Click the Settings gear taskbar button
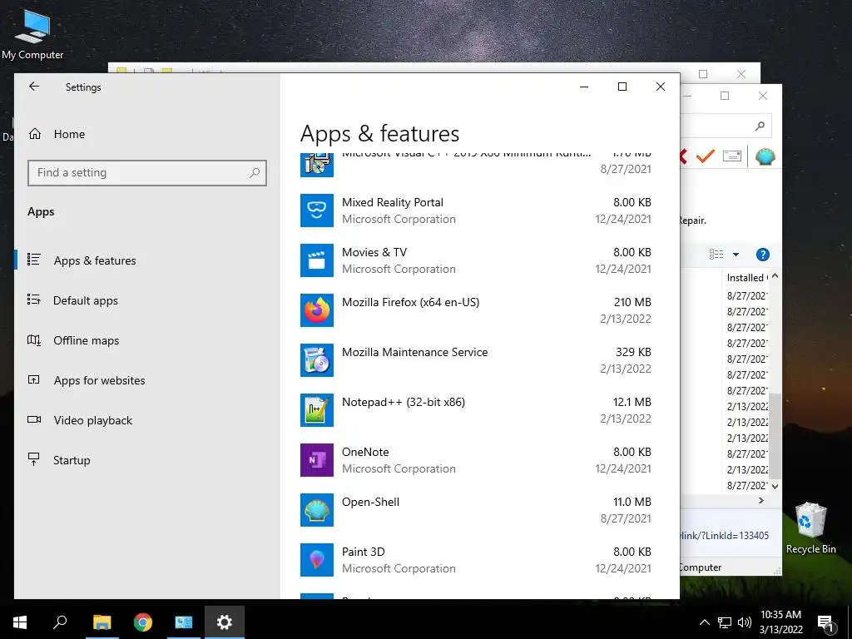852x639 pixels. [225, 622]
